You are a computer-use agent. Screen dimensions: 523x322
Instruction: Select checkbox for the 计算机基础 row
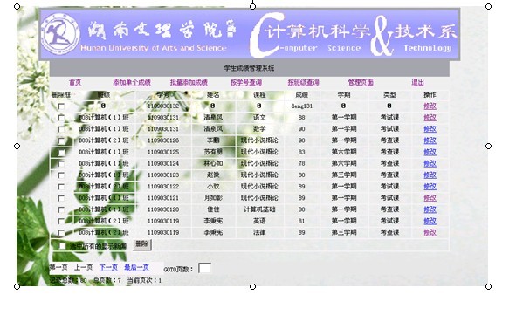61,209
